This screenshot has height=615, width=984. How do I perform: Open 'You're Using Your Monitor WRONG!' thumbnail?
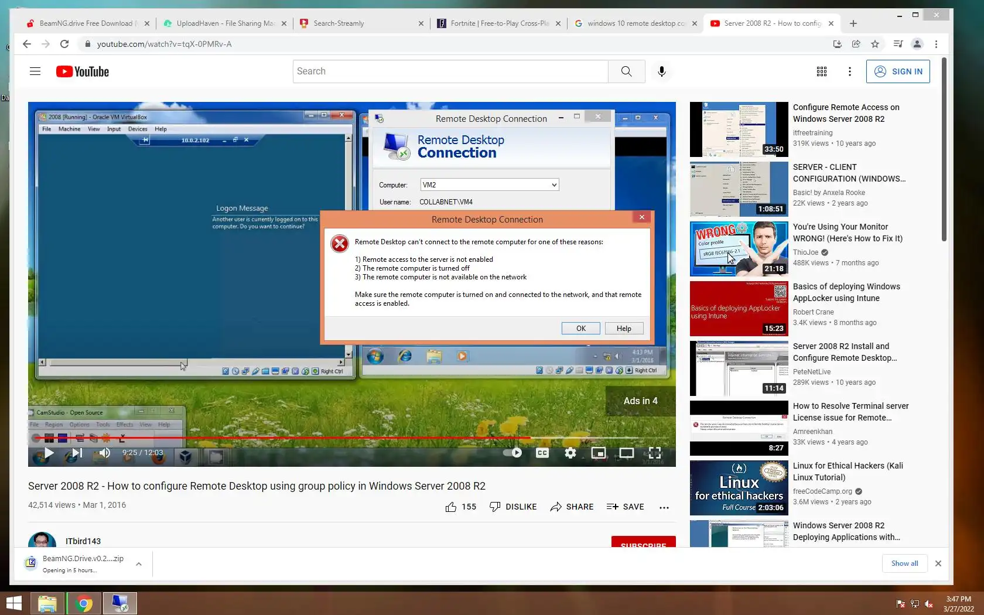pyautogui.click(x=739, y=248)
